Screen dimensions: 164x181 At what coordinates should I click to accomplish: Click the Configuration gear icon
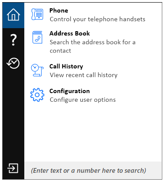(x=37, y=95)
